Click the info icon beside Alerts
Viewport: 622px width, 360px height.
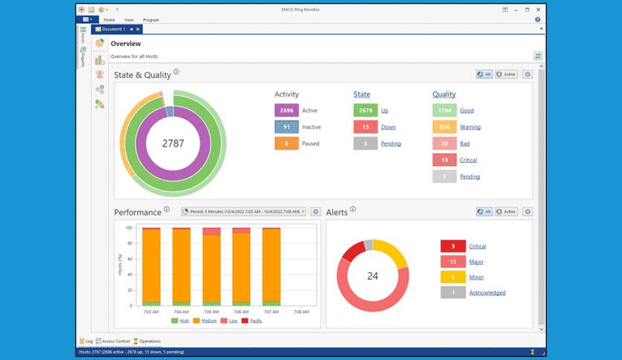click(x=353, y=209)
